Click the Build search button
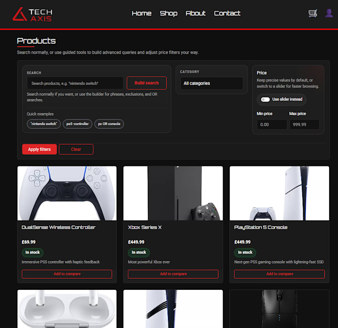Viewport: 338px width, 328px height. click(147, 83)
